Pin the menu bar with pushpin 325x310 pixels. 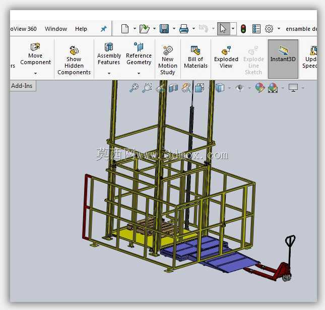[x=103, y=29]
